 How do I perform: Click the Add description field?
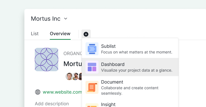click(52, 104)
